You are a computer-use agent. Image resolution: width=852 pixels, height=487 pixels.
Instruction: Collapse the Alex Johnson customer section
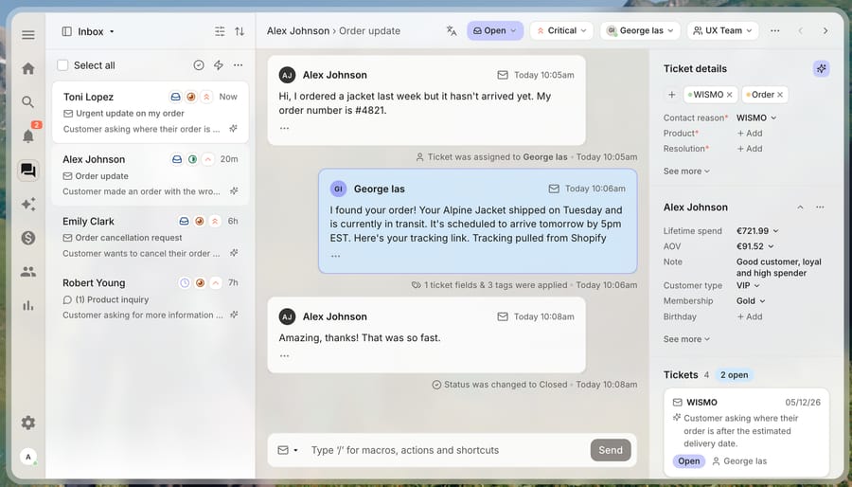pos(800,207)
